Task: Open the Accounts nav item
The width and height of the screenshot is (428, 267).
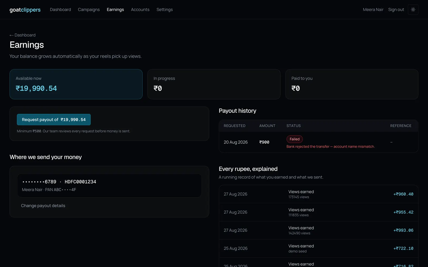Action: [140, 10]
